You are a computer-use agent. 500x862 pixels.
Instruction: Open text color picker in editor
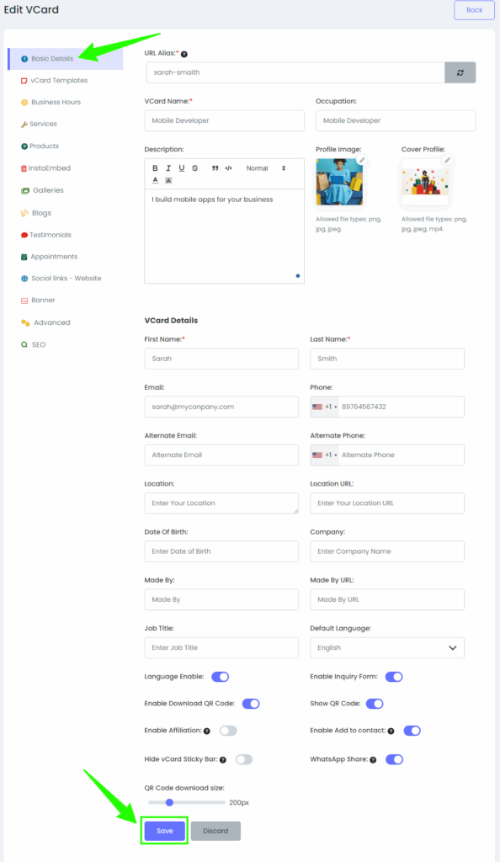[155, 180]
